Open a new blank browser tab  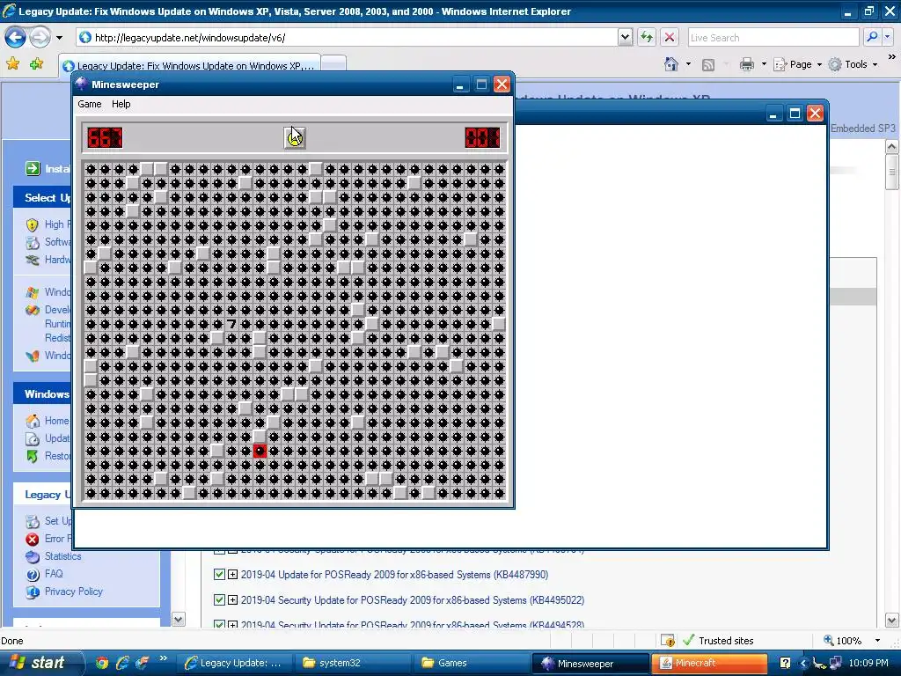coord(333,64)
